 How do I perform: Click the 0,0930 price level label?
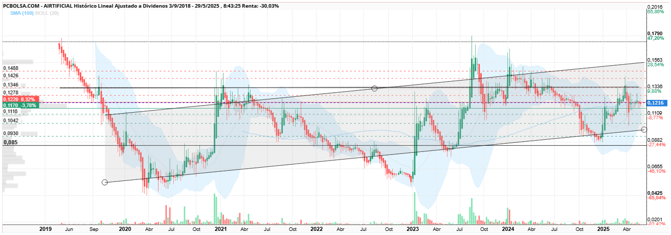[x=11, y=133]
